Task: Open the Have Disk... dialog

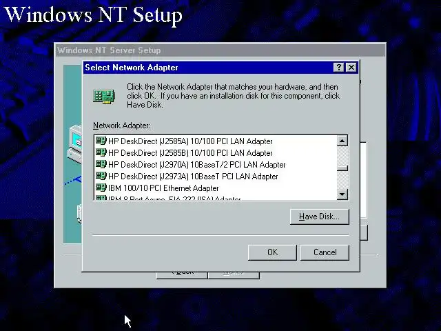Action: (x=319, y=217)
